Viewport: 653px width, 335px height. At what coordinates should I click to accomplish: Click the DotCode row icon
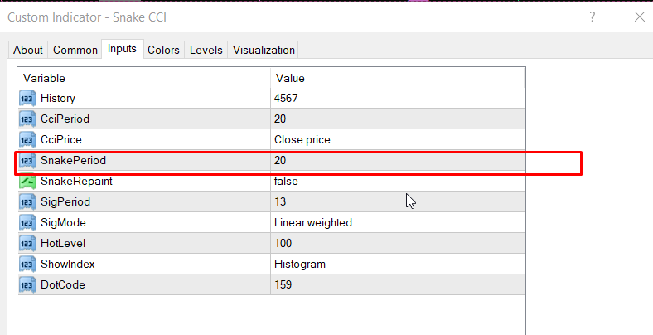click(x=27, y=284)
